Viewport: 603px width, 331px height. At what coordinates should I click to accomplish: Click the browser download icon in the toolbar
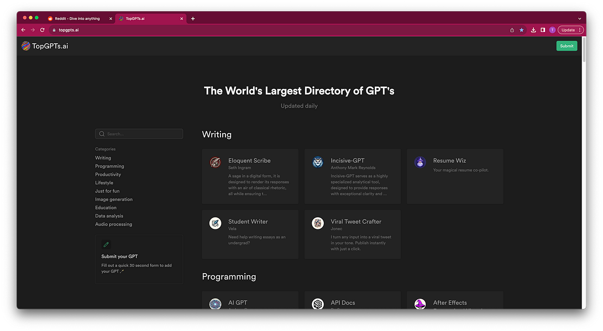click(532, 30)
